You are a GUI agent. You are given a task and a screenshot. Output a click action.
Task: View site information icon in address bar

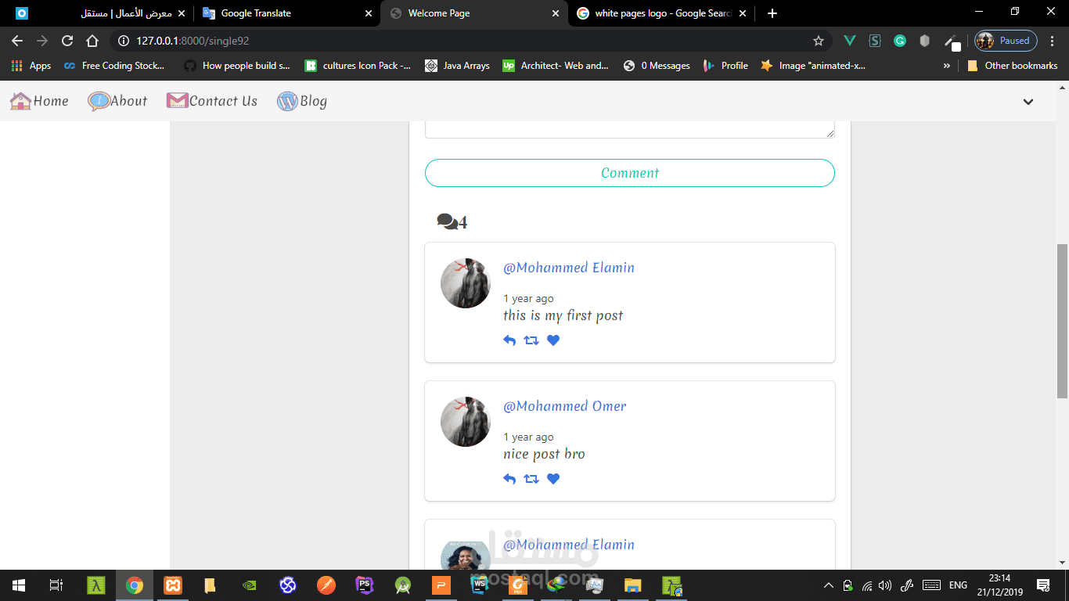124,41
